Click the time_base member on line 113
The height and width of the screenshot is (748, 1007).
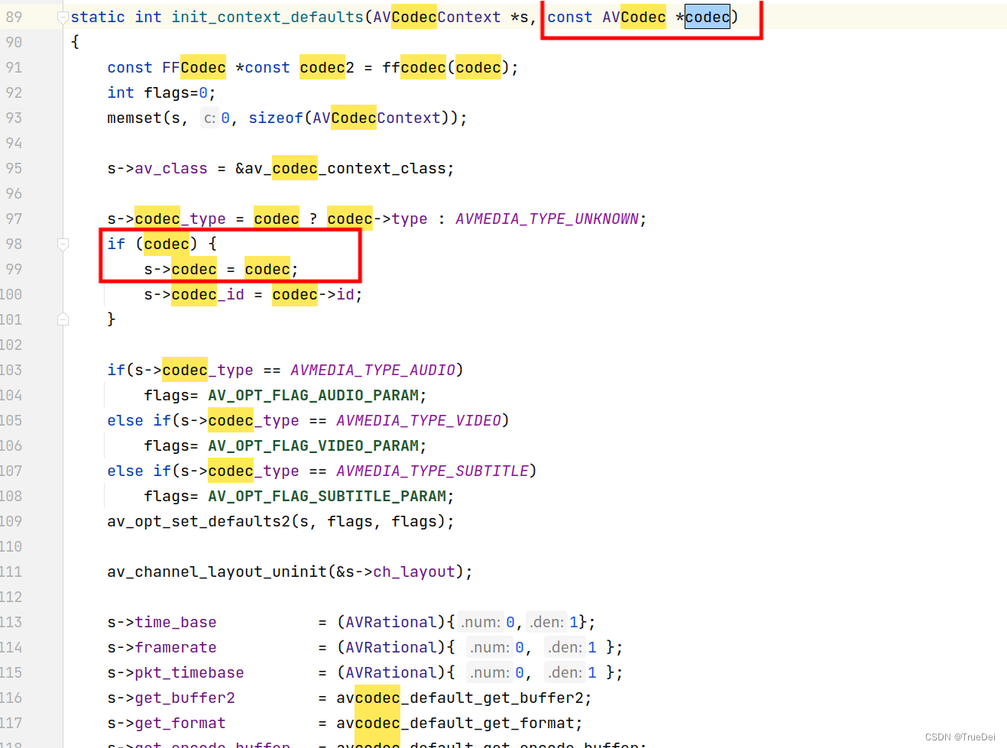click(176, 622)
